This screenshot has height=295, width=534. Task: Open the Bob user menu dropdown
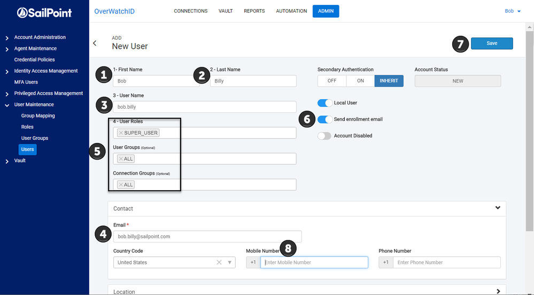click(513, 11)
